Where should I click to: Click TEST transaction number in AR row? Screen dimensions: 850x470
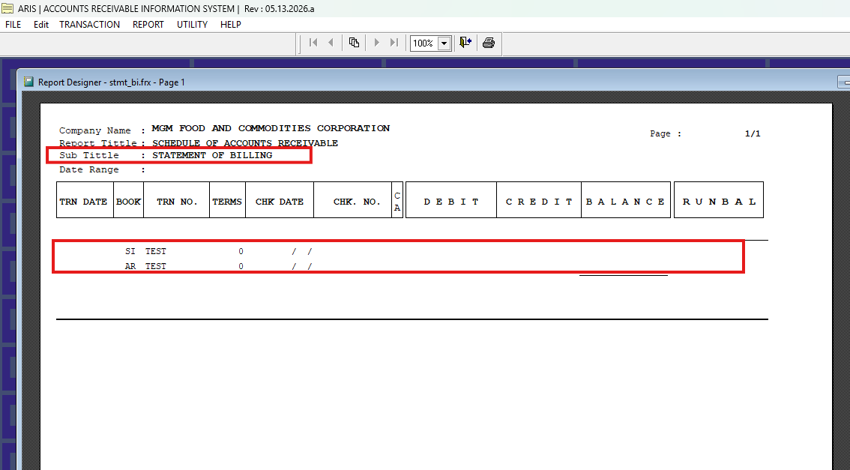156,267
